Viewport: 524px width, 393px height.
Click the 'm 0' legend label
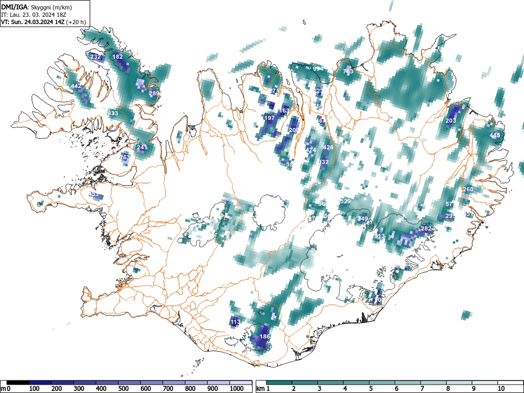point(5,389)
